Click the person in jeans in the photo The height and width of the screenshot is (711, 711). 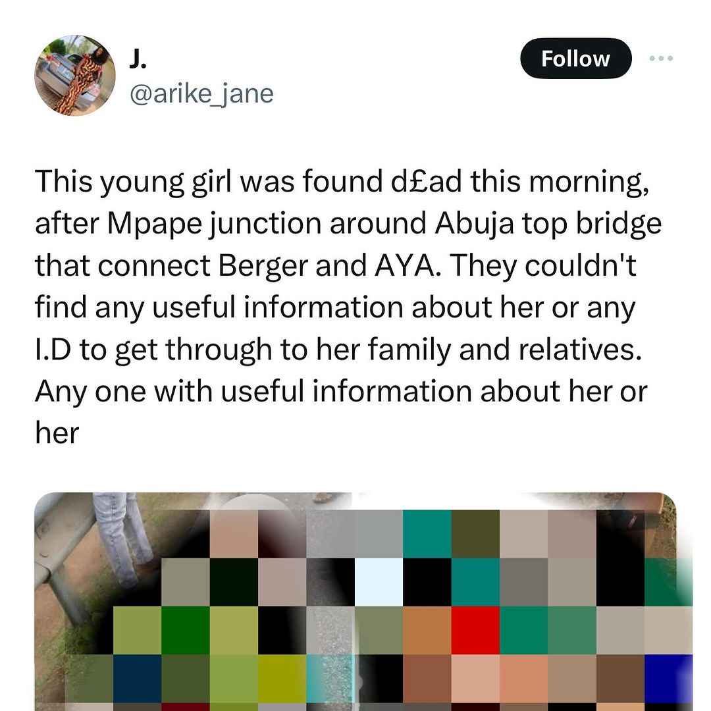point(123,540)
